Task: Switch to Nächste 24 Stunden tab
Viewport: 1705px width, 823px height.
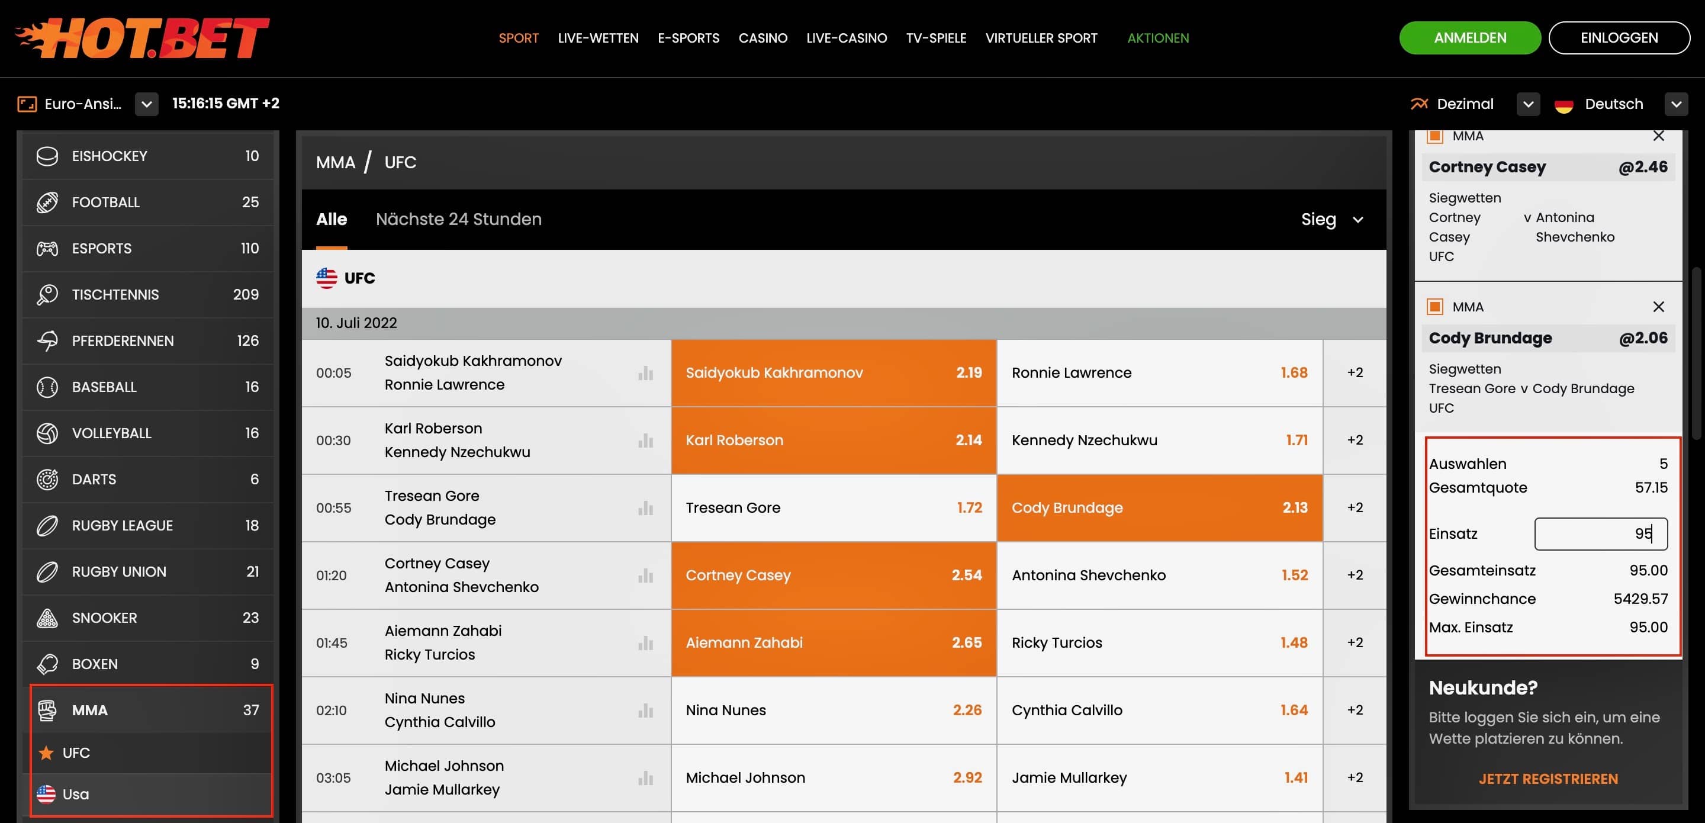Action: click(x=459, y=219)
